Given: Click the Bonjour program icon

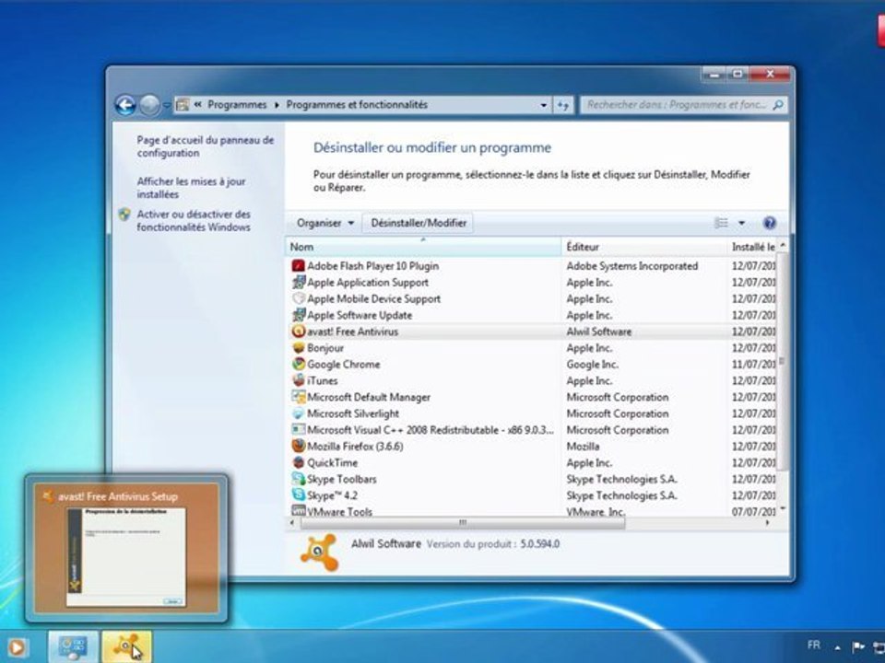Looking at the screenshot, I should [298, 348].
